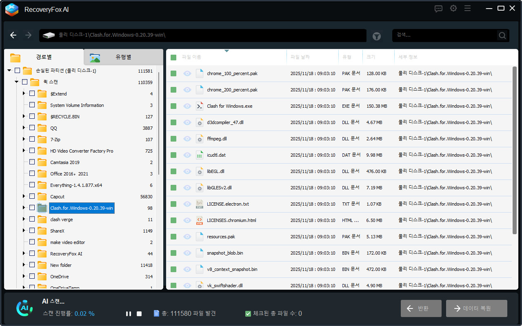Preview ffmpeg.dll with eye icon
522x326 pixels.
(187, 139)
